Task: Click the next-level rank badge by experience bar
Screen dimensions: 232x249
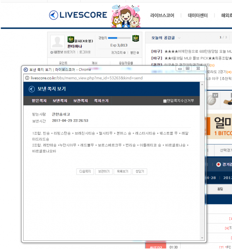Action: pyautogui.click(x=136, y=38)
